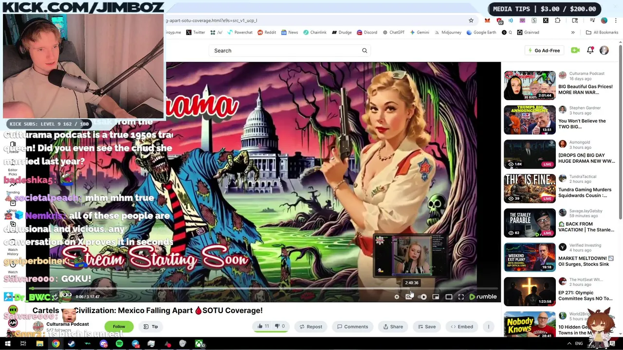The width and height of the screenshot is (623, 350).
Task: Open the Rumble user profile avatar
Action: click(x=604, y=51)
